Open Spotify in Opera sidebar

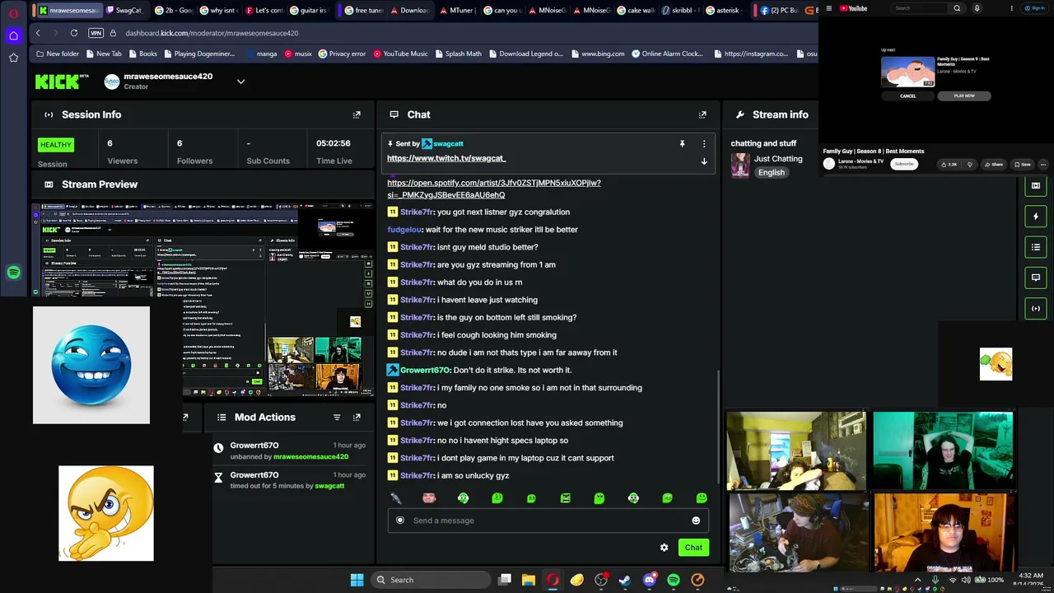13,273
